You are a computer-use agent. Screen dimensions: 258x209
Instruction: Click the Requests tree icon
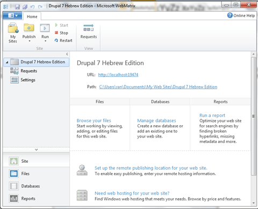tap(15, 71)
